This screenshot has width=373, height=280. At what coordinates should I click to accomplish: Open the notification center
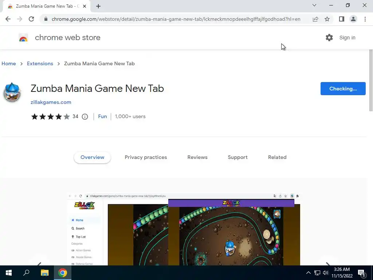click(x=361, y=273)
